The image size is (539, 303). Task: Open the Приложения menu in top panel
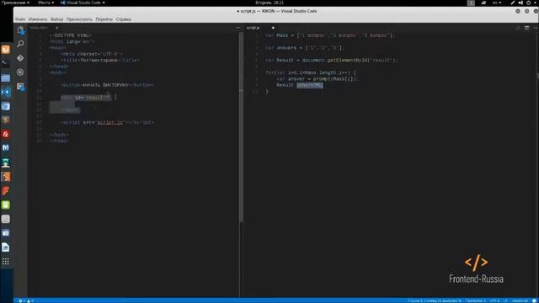(15, 3)
